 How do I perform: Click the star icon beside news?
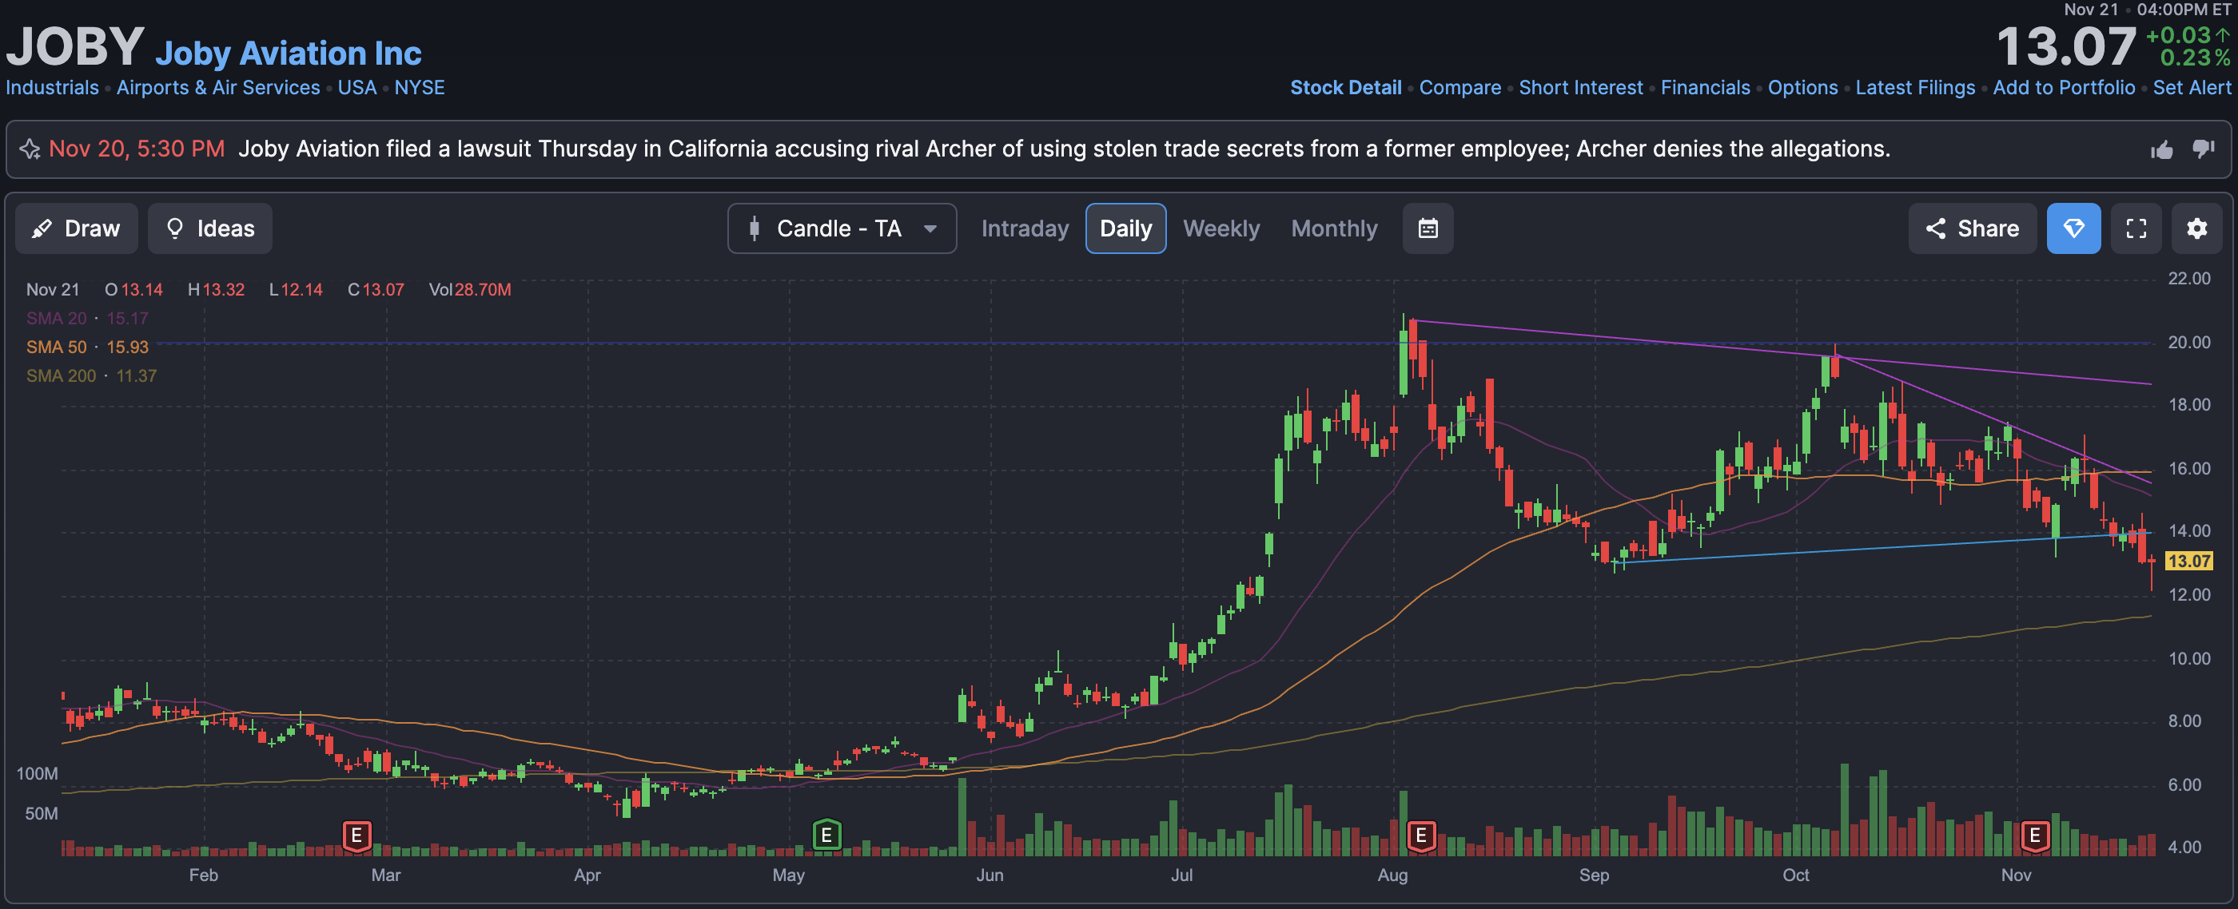coord(30,149)
